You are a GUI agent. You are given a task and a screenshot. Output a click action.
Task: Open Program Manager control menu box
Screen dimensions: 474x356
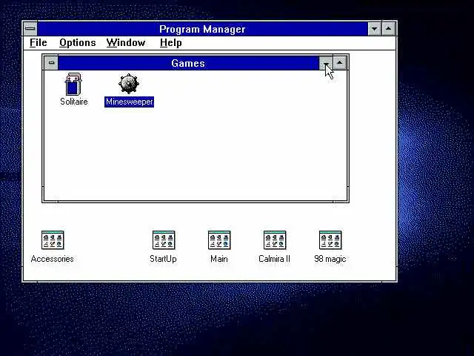30,29
